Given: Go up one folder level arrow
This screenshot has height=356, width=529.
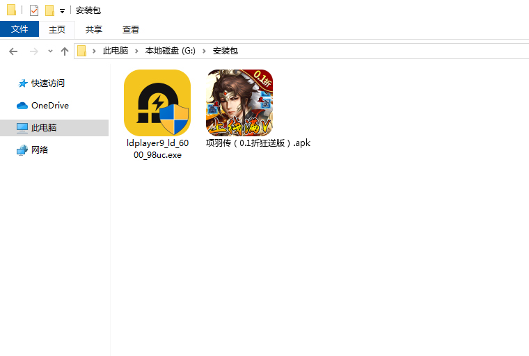Looking at the screenshot, I should [x=65, y=51].
